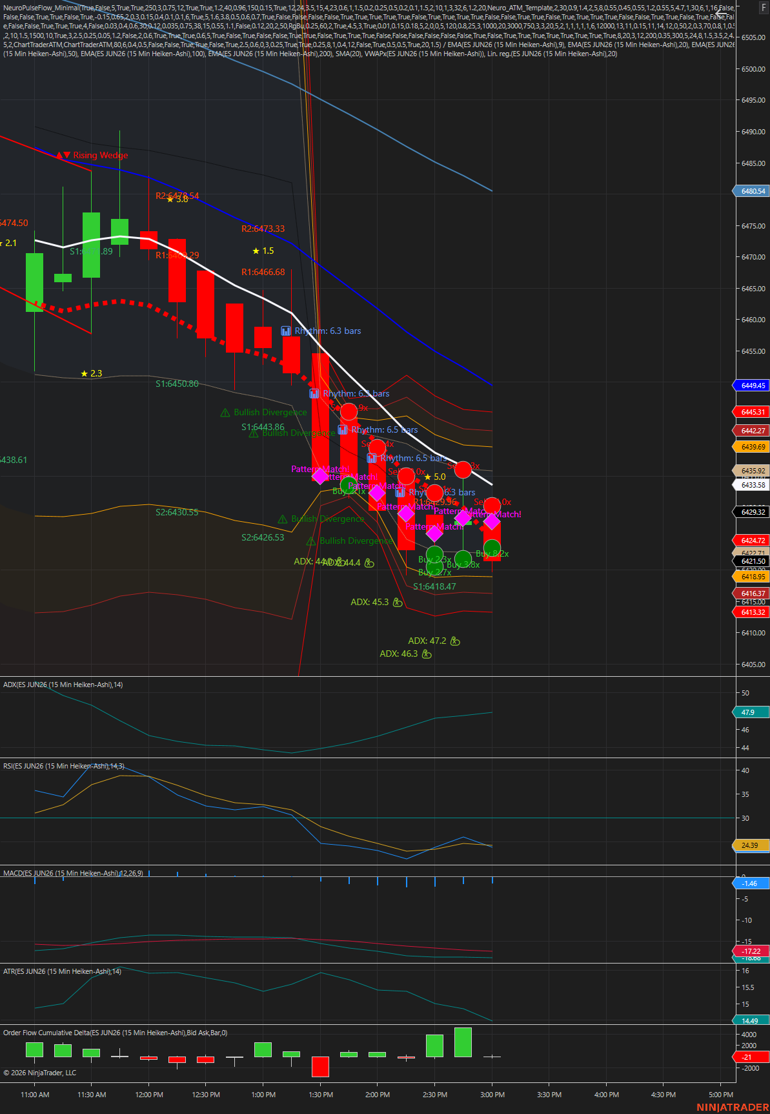Click the RSI indicator panel label
The height and width of the screenshot is (1114, 770).
point(63,766)
